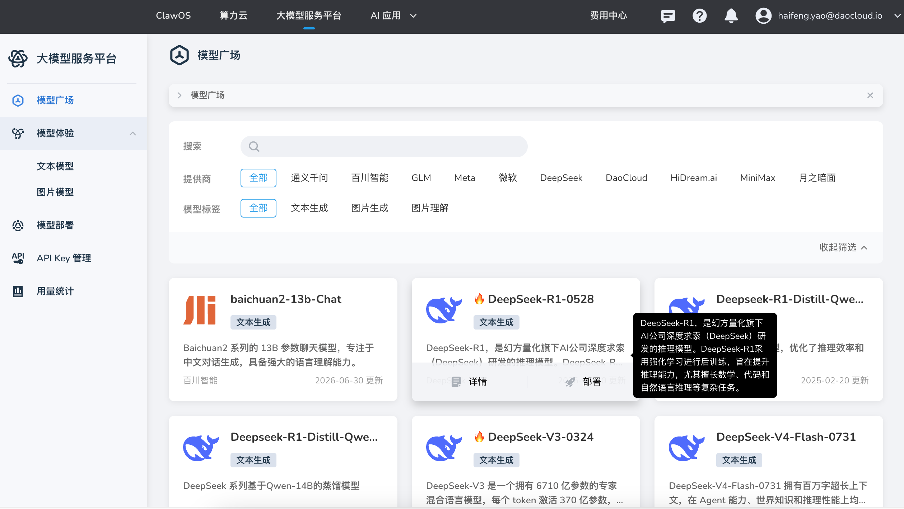This screenshot has width=904, height=509.
Task: Filter providers by 微软
Action: pos(508,178)
